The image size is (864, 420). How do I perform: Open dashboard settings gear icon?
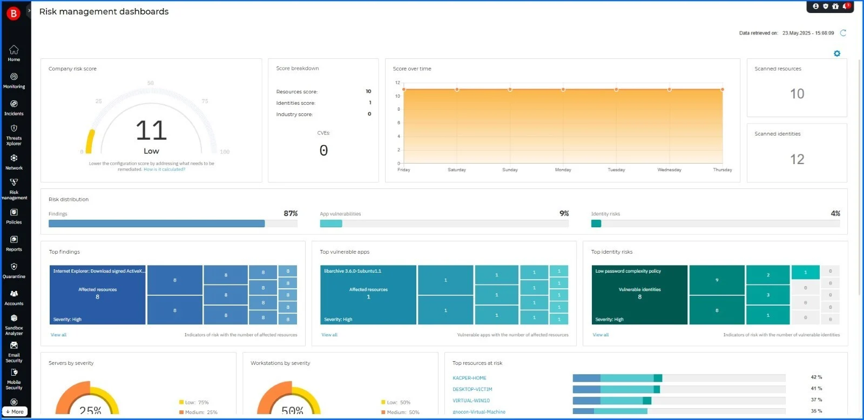837,53
